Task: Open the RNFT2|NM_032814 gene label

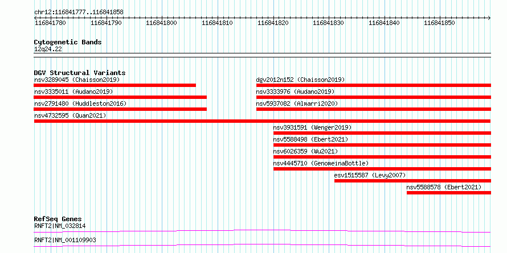Action: point(60,226)
